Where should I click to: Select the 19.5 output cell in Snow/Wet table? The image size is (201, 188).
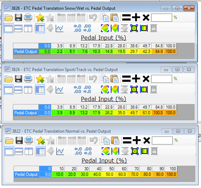point(120,52)
